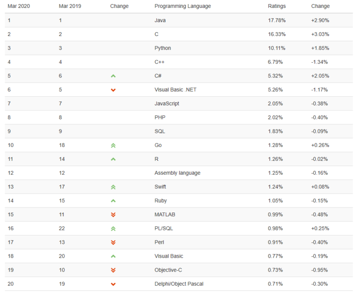The image size is (354, 295).
Task: Click the green up arrow in R row
Action: click(113, 159)
